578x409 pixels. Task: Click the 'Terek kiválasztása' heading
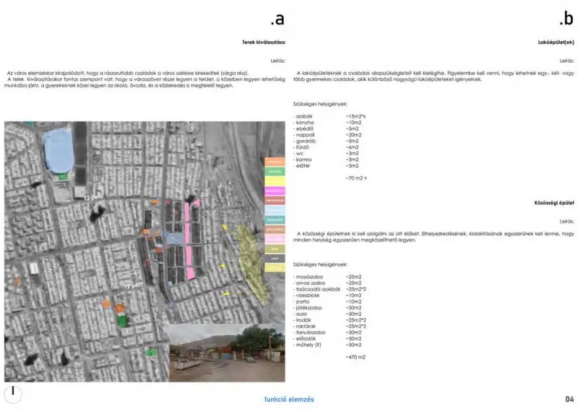coord(263,42)
